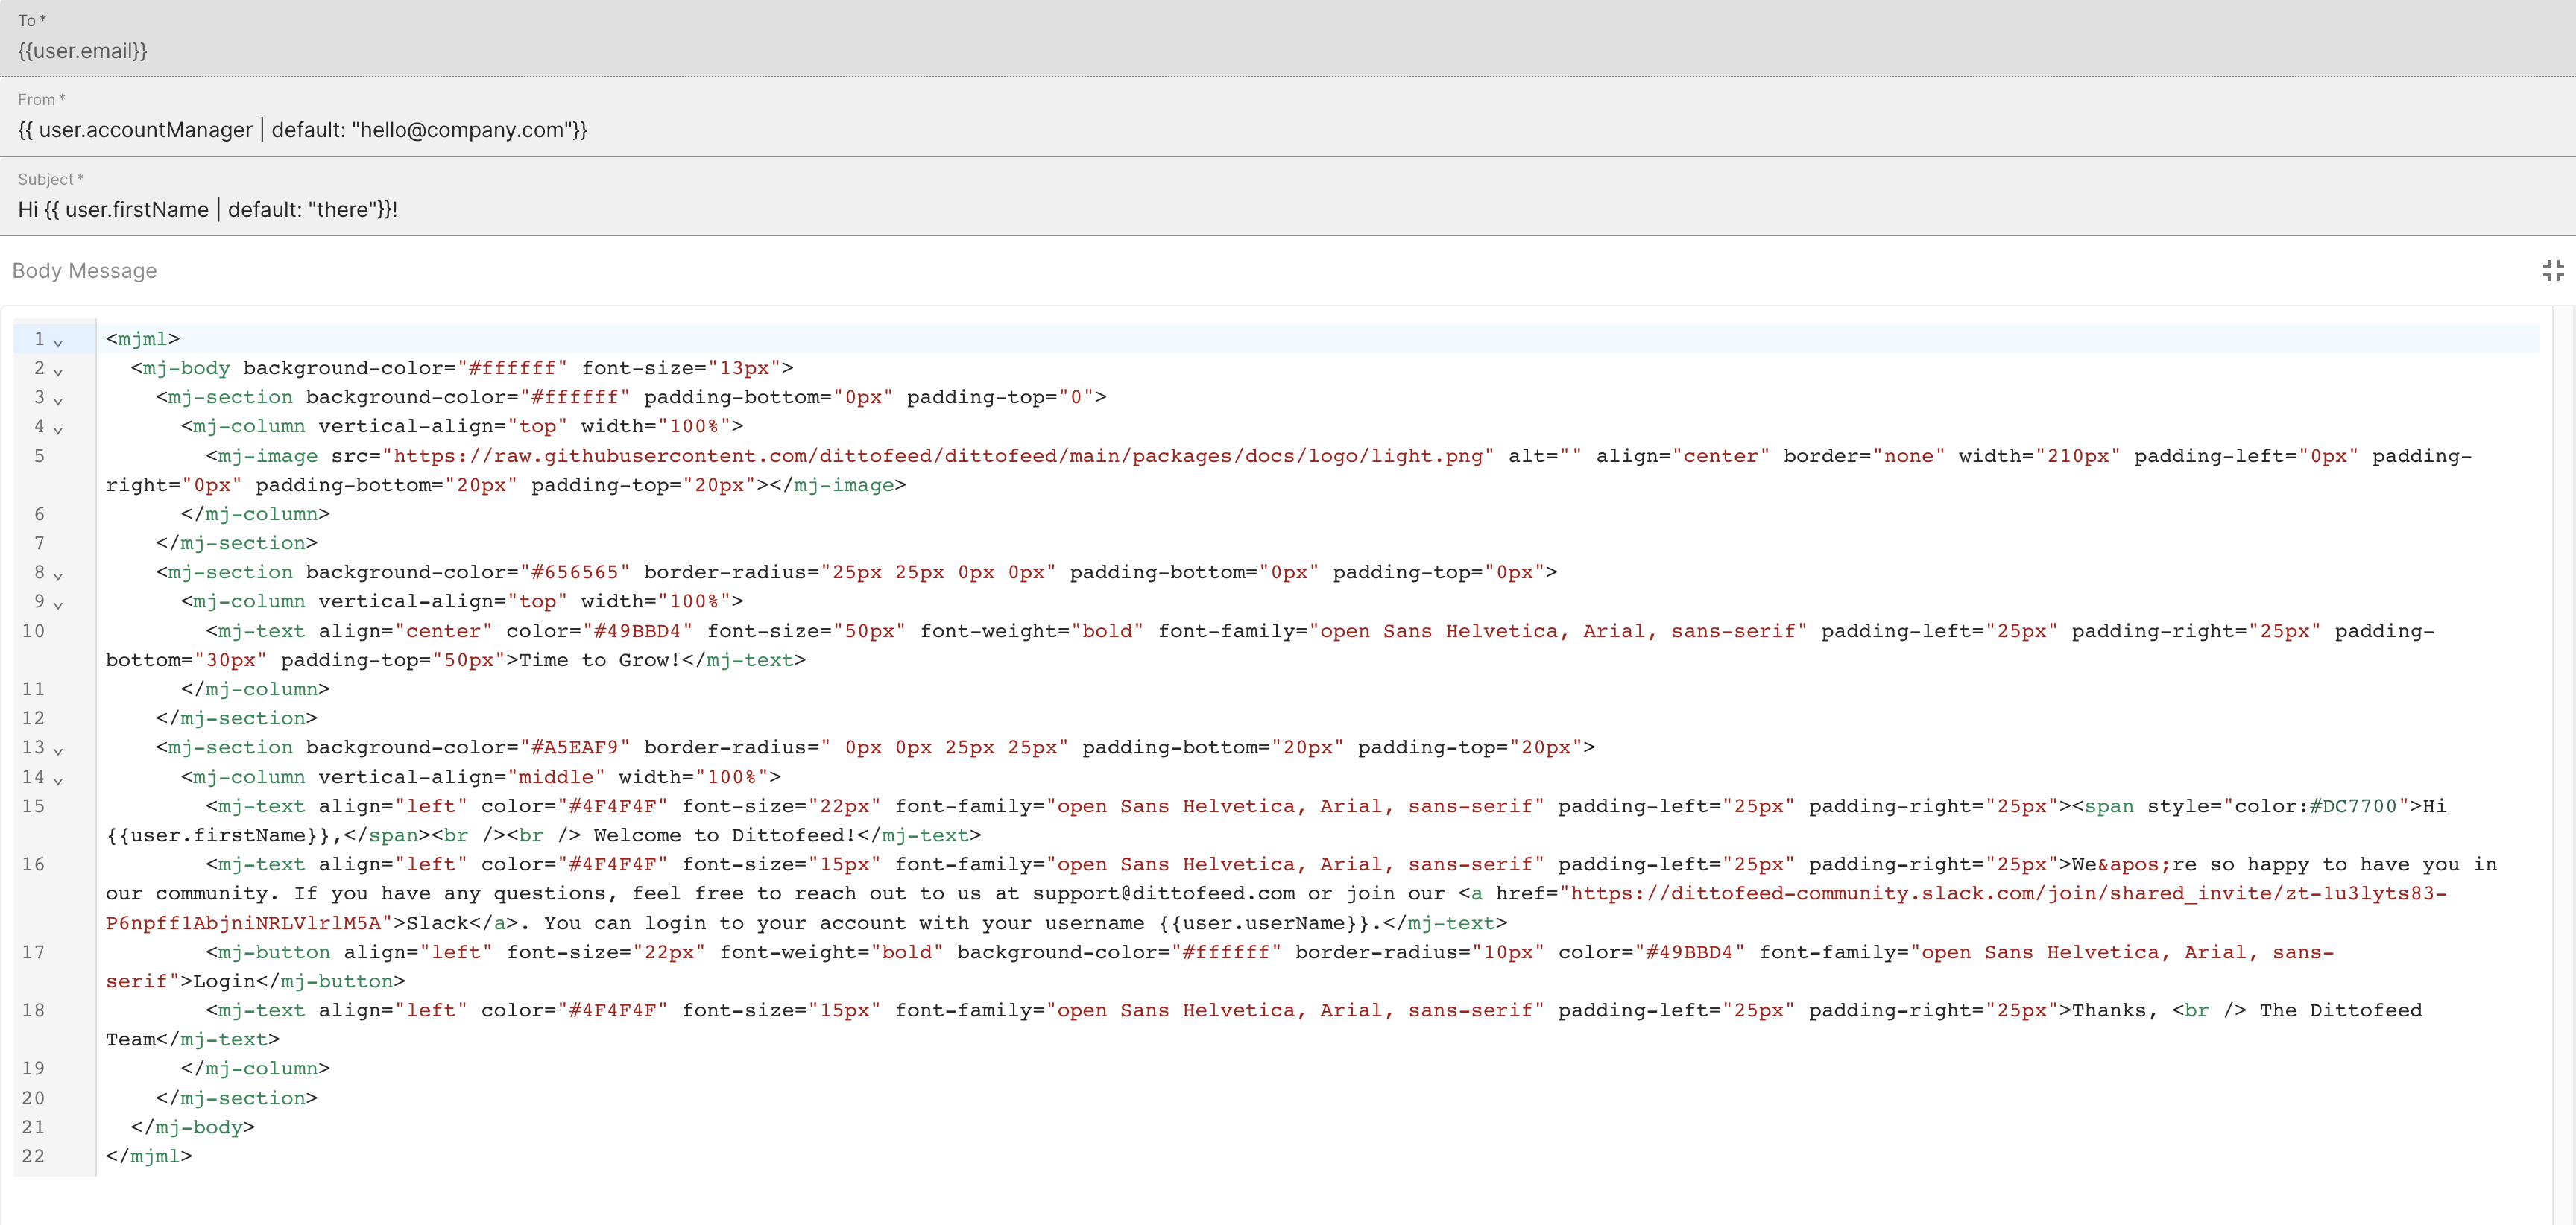Click the exit fullscreen icon beside Body Message
The image size is (2576, 1225).
[2552, 270]
